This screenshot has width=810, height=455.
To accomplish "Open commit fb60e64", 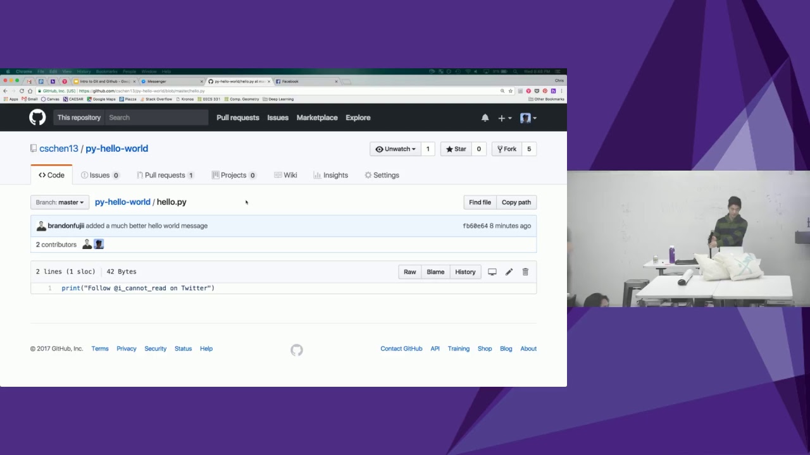I will click(475, 226).
